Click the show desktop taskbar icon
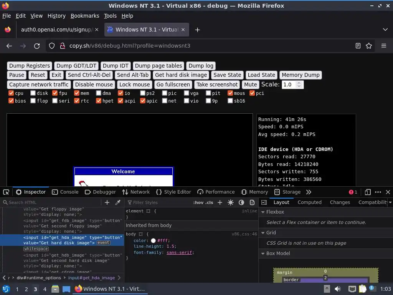 pos(66,289)
